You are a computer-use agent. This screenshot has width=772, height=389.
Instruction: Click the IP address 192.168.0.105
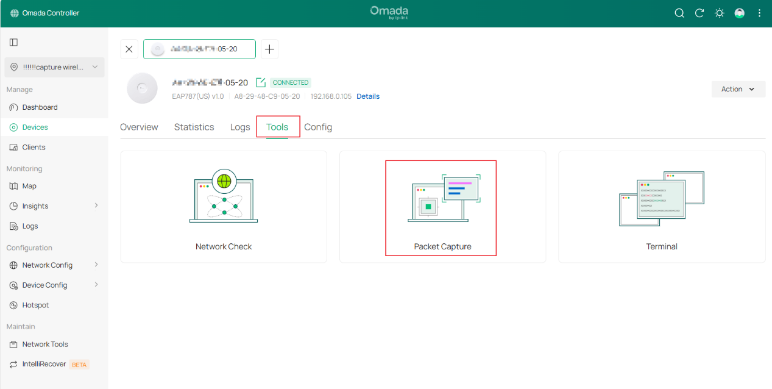pos(331,96)
